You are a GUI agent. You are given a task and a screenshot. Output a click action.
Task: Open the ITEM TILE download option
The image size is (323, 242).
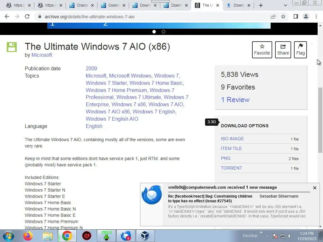click(x=231, y=148)
